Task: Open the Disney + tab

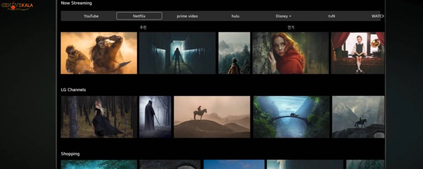Action: 283,16
